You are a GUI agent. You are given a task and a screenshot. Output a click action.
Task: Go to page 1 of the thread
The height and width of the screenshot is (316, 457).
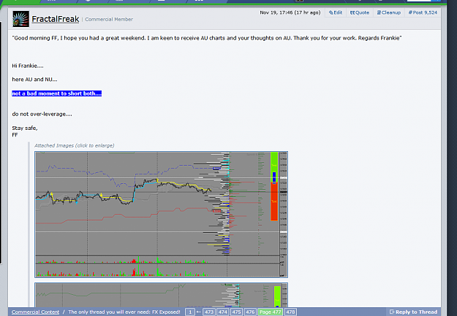190,312
